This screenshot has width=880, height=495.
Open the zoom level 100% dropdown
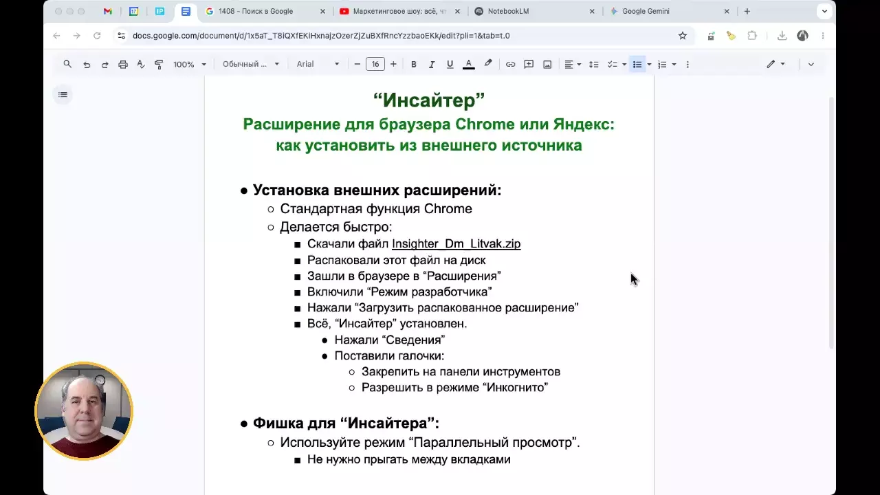coord(190,65)
